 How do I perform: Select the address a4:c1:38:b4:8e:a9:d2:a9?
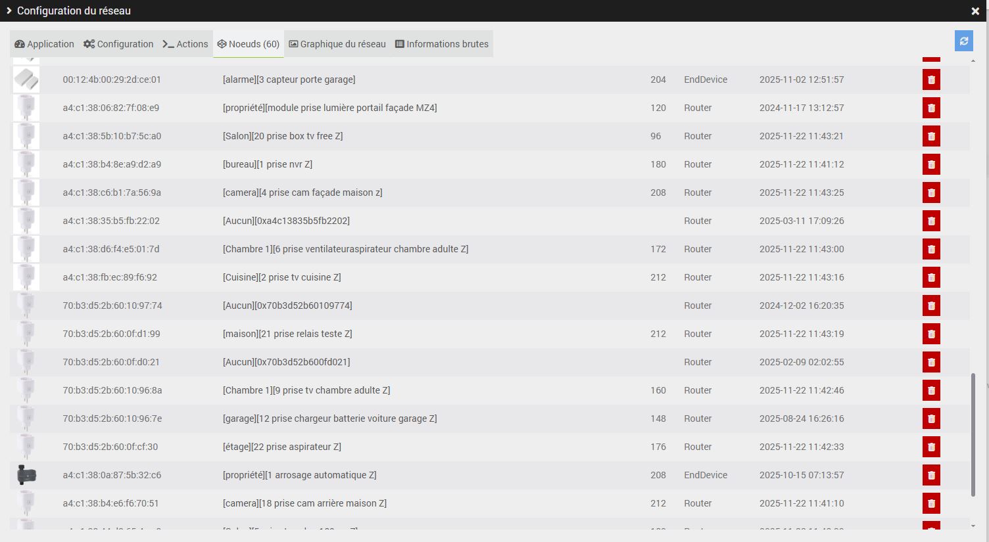pos(112,164)
